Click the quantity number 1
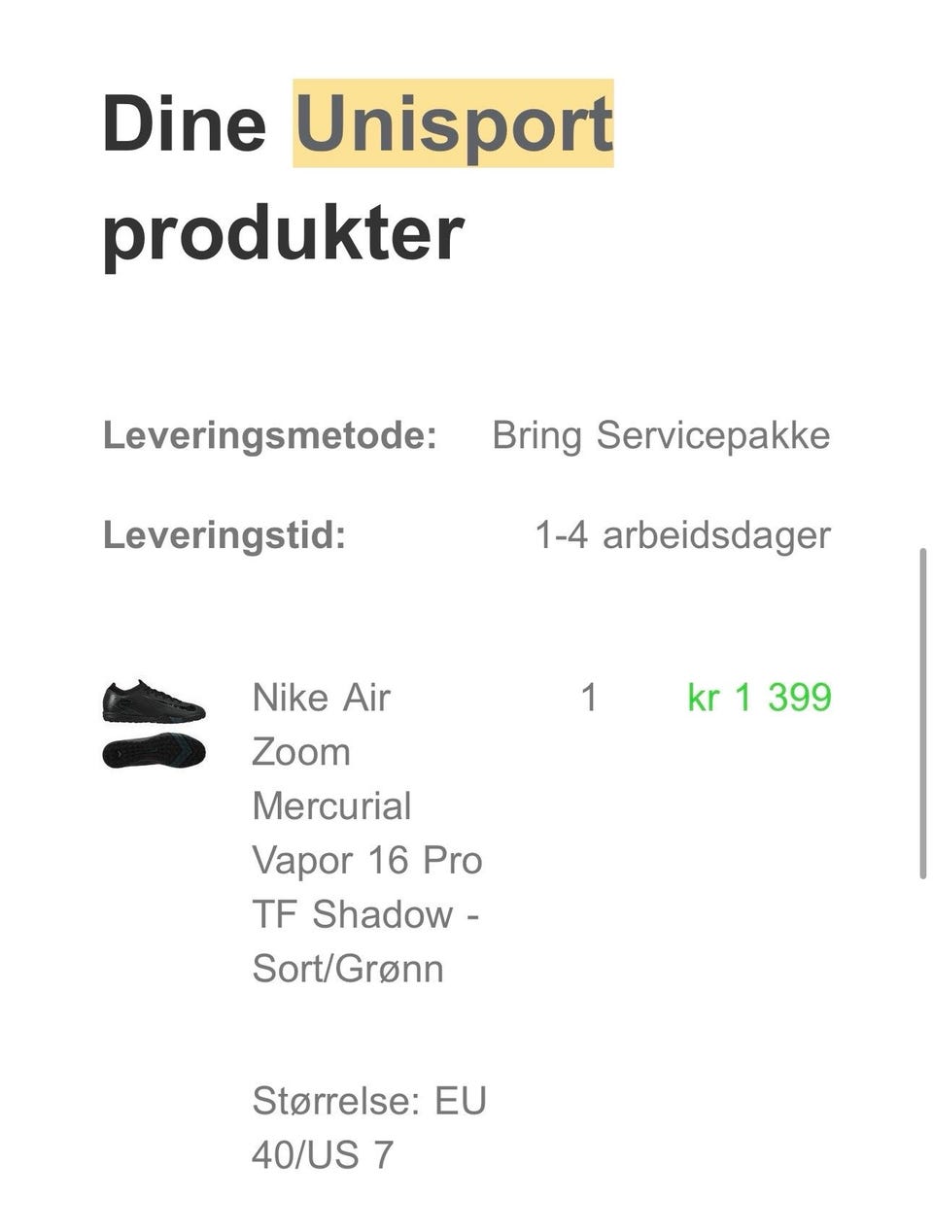Screen dimensions: 933x1232 coord(588,698)
